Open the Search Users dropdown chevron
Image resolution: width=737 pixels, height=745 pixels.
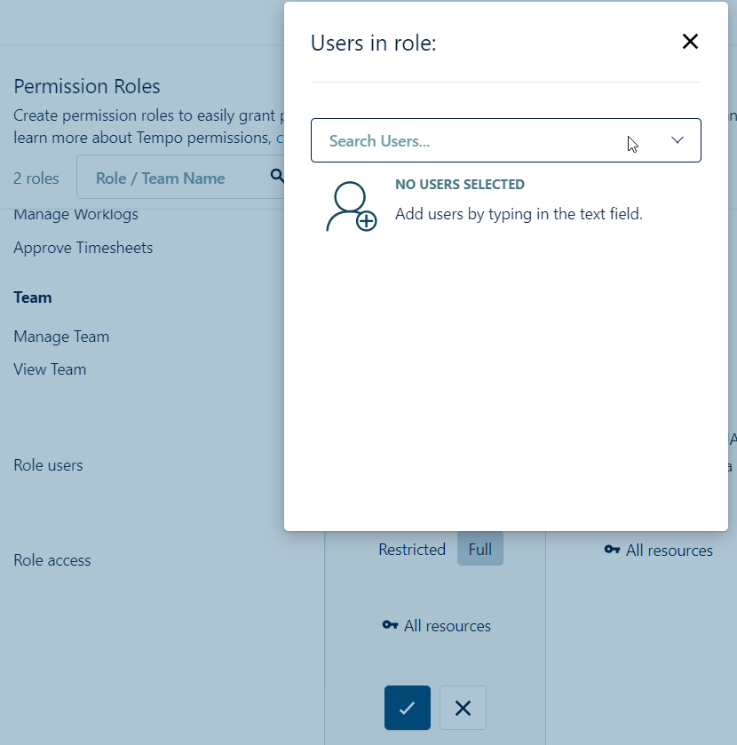(x=678, y=139)
